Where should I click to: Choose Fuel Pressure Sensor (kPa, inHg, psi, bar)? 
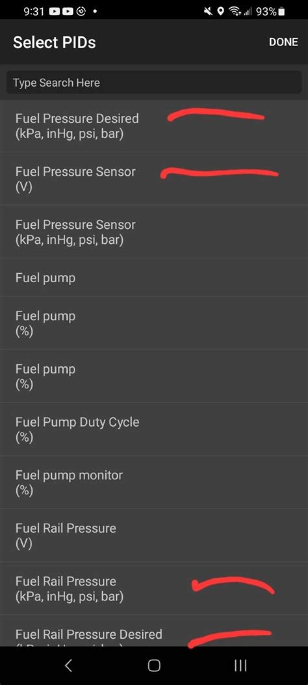click(75, 232)
